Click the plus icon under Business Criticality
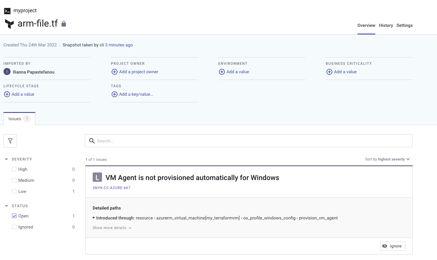 (x=329, y=72)
